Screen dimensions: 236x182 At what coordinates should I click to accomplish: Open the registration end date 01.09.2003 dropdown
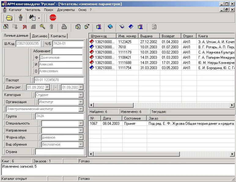click(81, 87)
